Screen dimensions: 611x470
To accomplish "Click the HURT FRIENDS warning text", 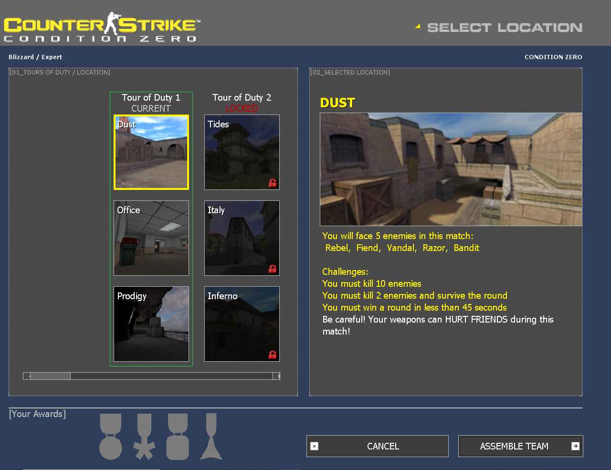I will 438,325.
